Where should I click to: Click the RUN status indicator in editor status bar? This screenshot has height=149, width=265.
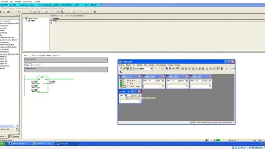click(218, 140)
